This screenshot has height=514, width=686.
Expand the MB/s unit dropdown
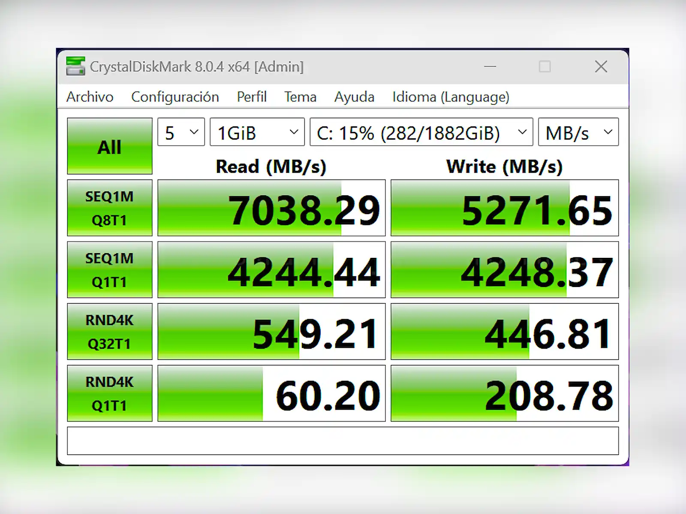click(x=578, y=132)
